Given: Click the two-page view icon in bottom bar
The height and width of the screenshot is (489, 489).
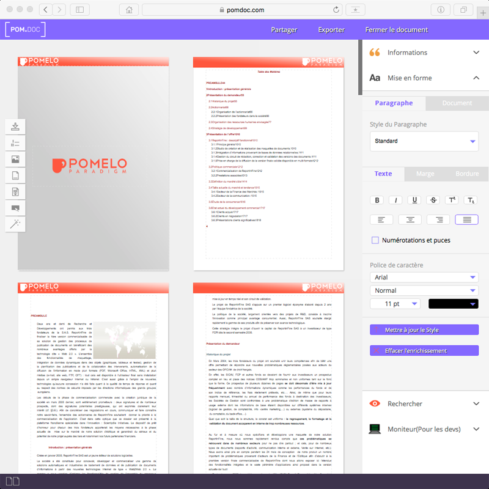Looking at the screenshot, I should [13, 481].
